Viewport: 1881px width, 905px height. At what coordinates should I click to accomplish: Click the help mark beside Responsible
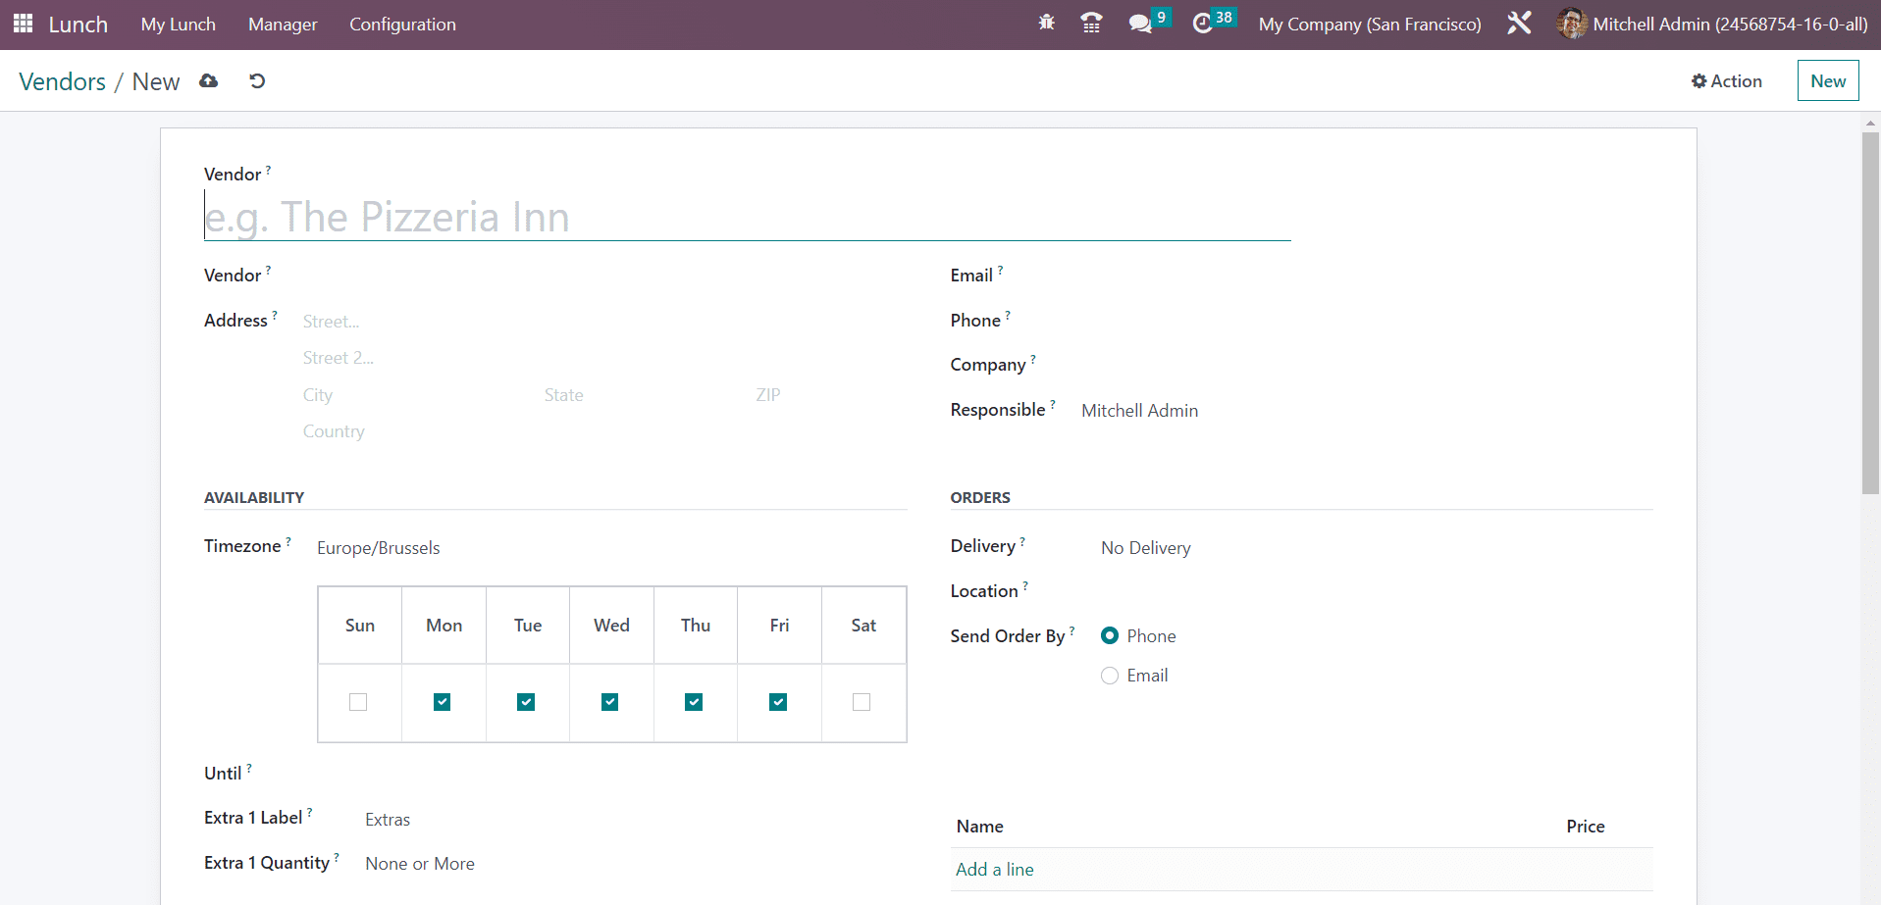click(1053, 404)
